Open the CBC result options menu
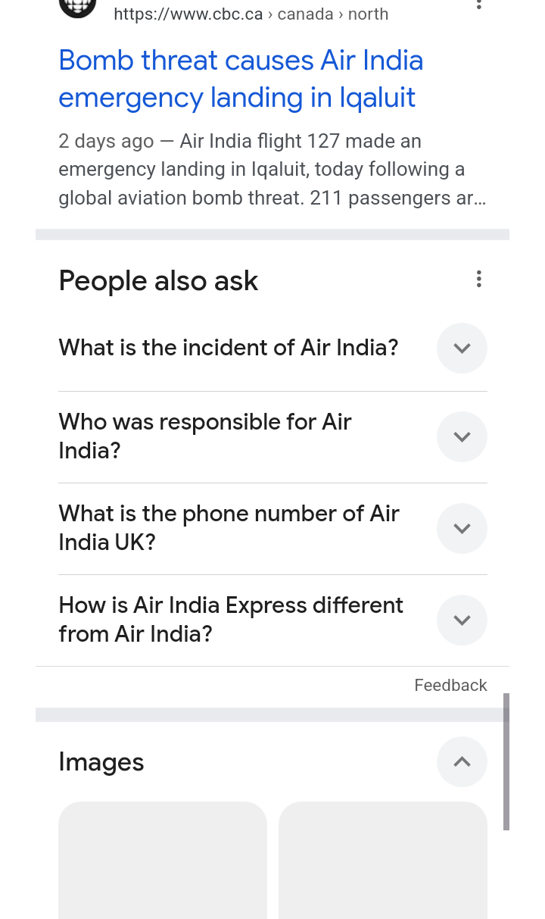 [478, 4]
